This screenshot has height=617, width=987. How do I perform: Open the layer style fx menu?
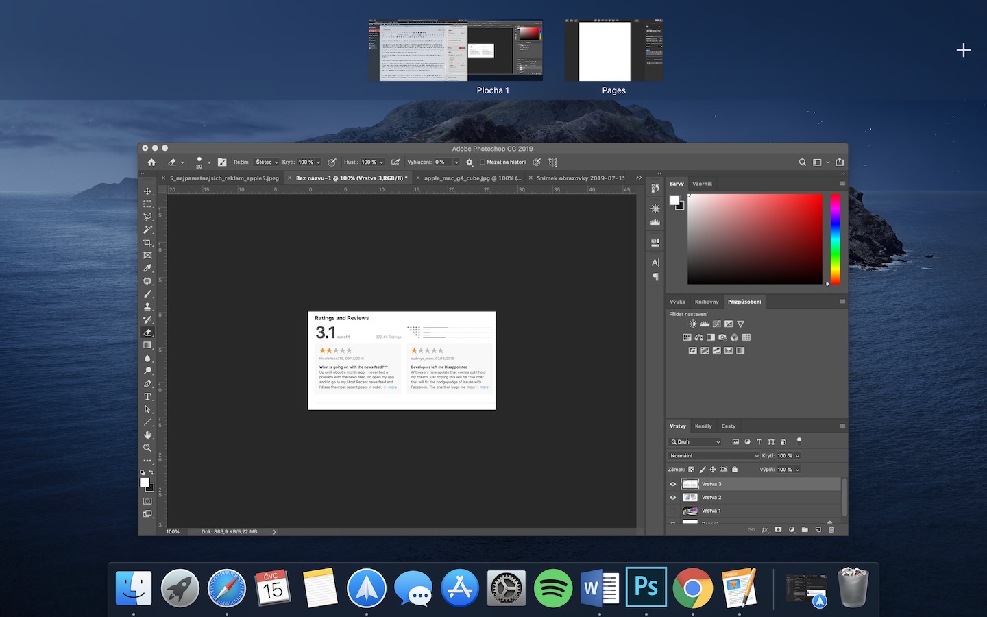(x=765, y=529)
